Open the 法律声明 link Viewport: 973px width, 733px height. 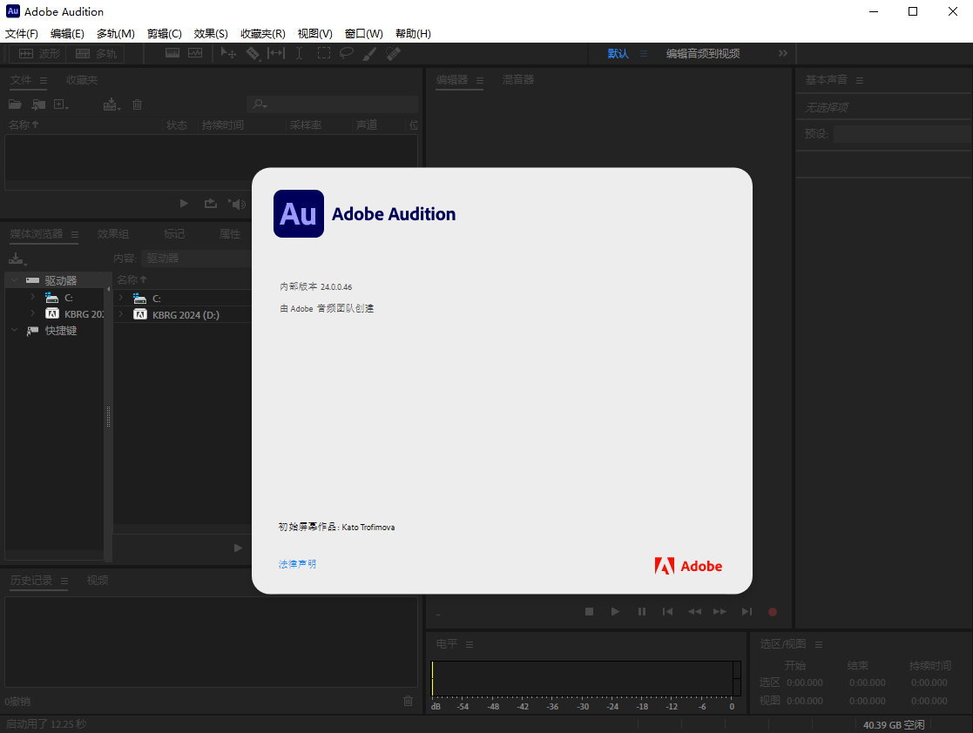(297, 564)
